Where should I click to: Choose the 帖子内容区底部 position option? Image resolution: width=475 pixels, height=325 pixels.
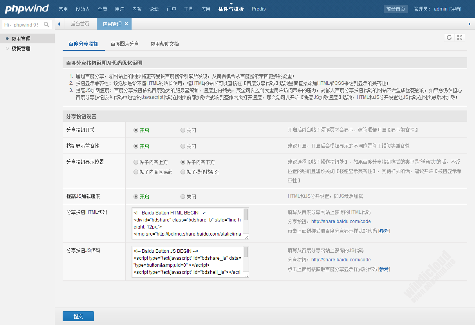136,172
